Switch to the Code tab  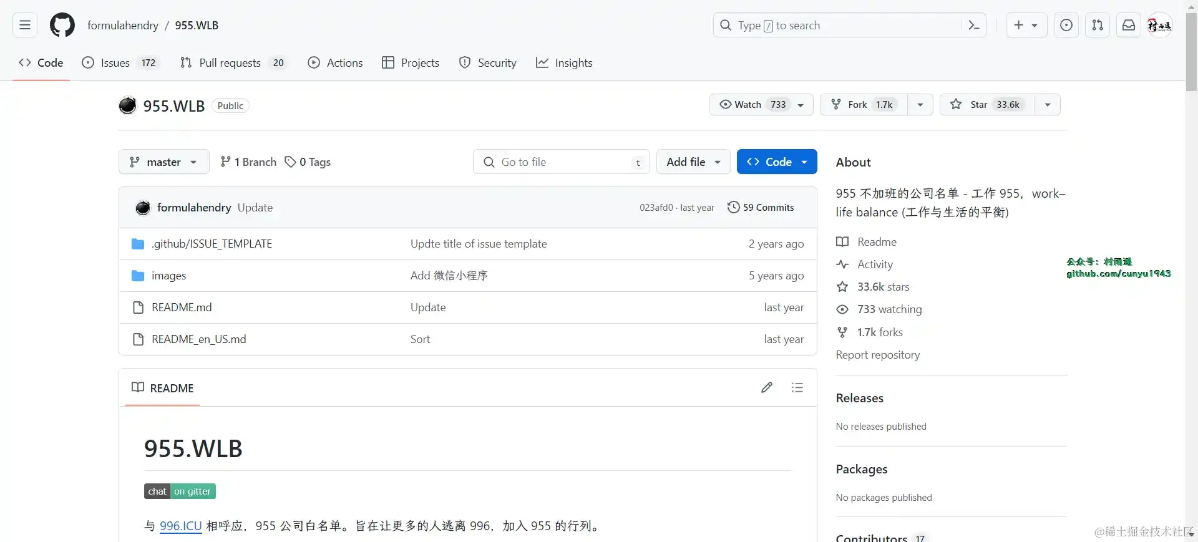click(x=41, y=62)
